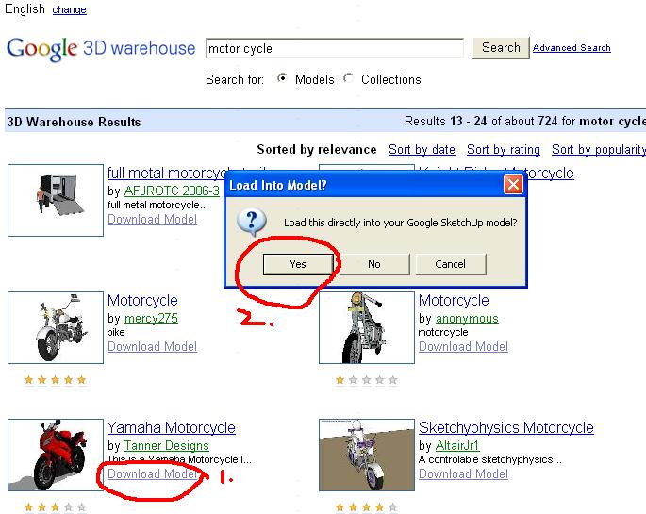
Task: Sort results by rating
Action: coord(504,150)
